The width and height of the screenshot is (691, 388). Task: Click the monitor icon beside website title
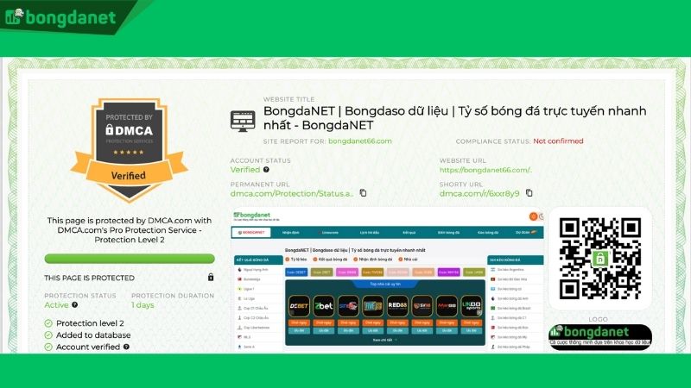242,122
